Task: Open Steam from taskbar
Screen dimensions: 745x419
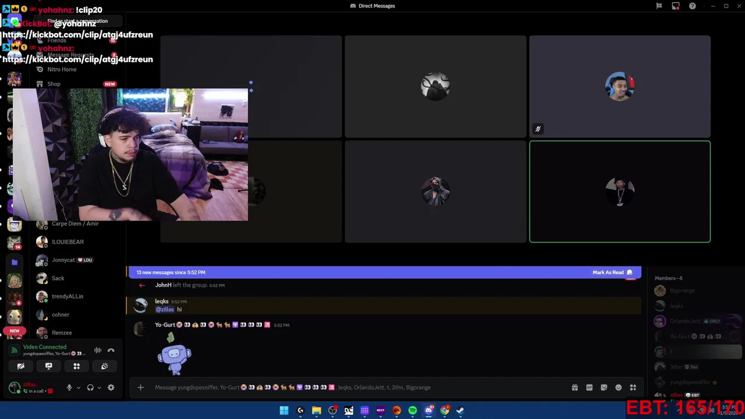Action: 460,410
